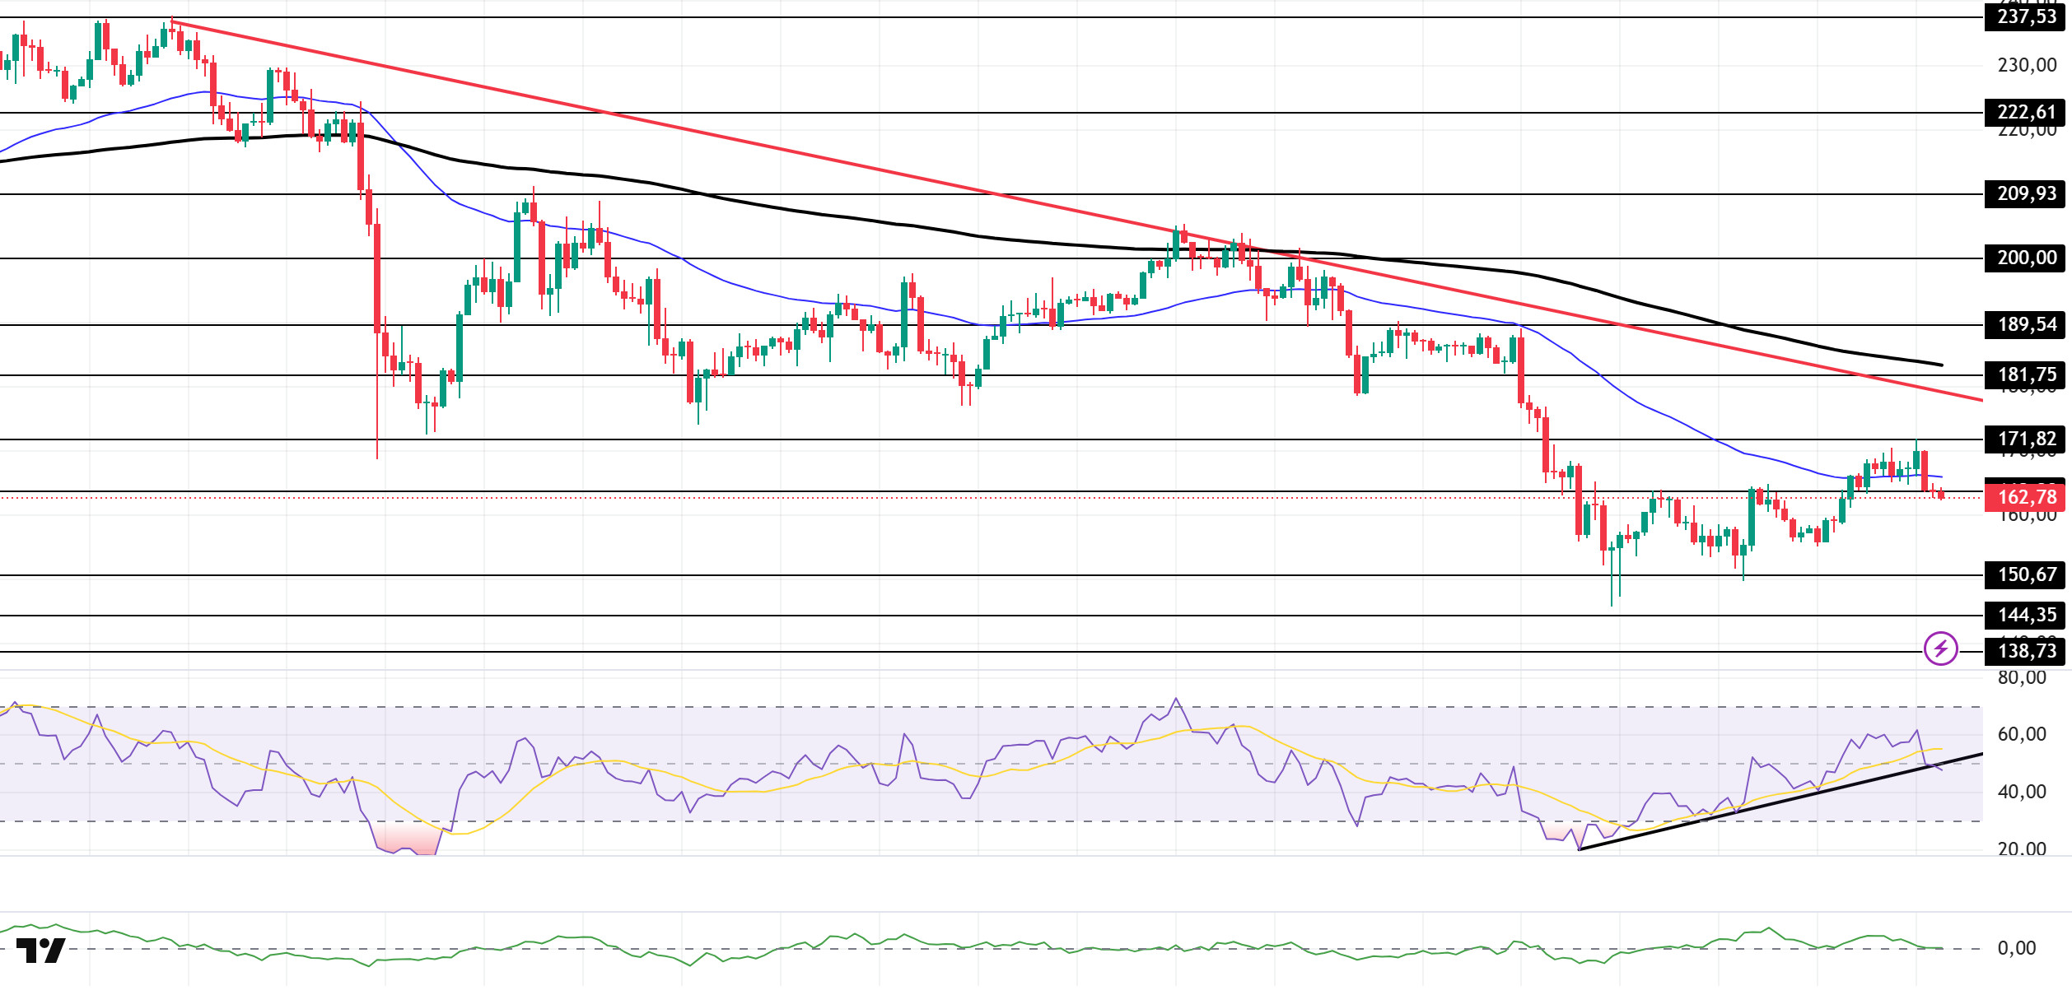Click the 189,54 price level label
This screenshot has width=2072, height=995.
click(2026, 324)
